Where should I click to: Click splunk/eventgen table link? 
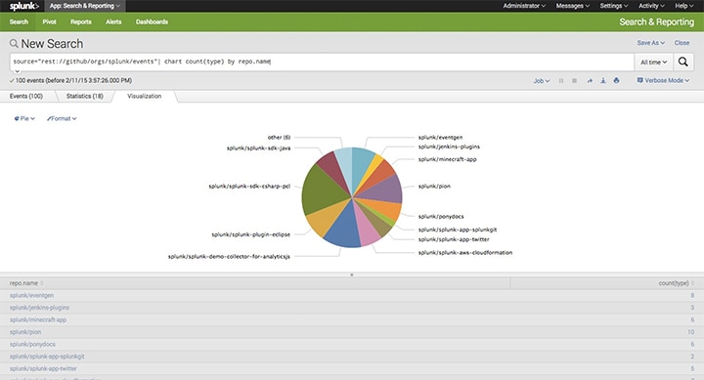pyautogui.click(x=31, y=296)
